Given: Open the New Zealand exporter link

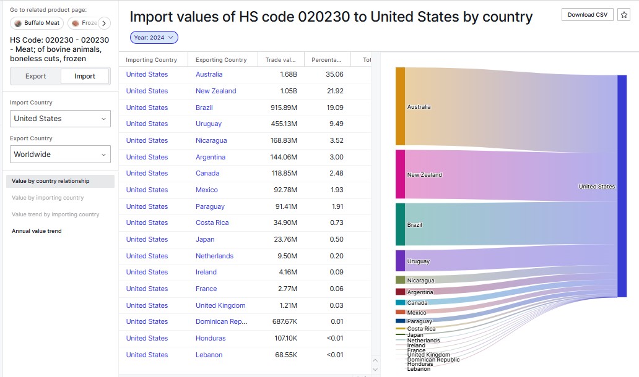Looking at the screenshot, I should [215, 91].
